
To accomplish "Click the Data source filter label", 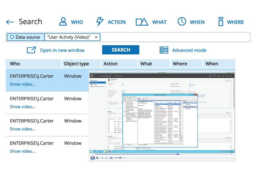I will pos(26,37).
